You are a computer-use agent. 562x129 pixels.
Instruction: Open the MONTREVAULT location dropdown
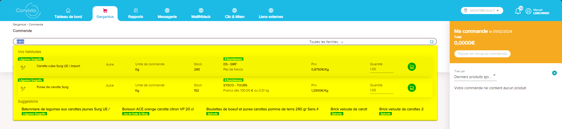482,11
